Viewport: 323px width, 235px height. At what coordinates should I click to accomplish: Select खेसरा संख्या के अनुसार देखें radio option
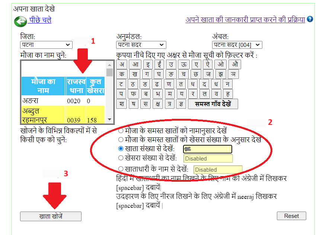tap(121, 140)
